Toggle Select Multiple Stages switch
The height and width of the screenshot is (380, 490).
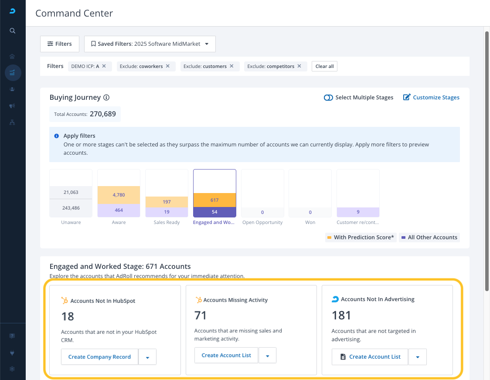328,98
